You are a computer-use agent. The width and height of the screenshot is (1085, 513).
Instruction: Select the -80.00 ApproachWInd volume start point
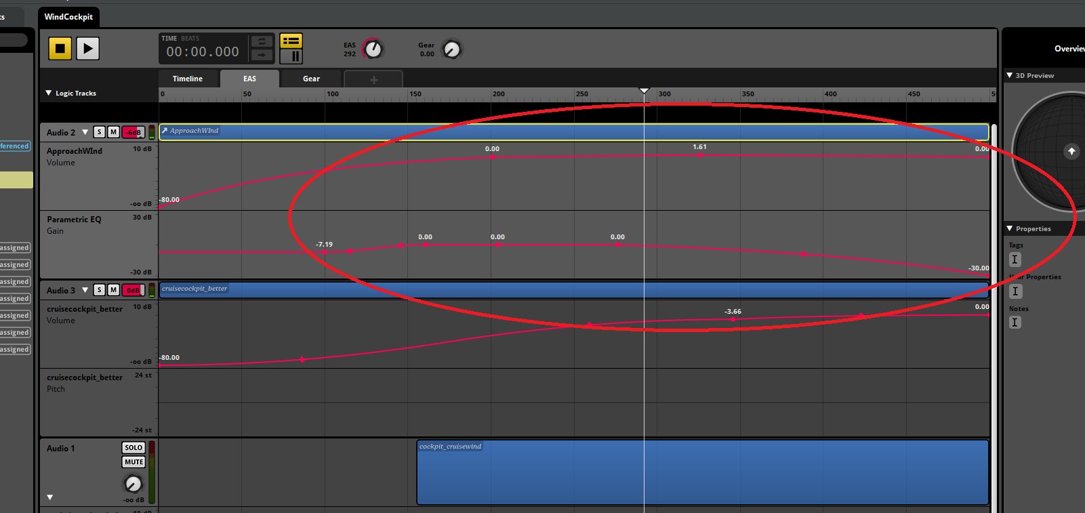coord(161,207)
